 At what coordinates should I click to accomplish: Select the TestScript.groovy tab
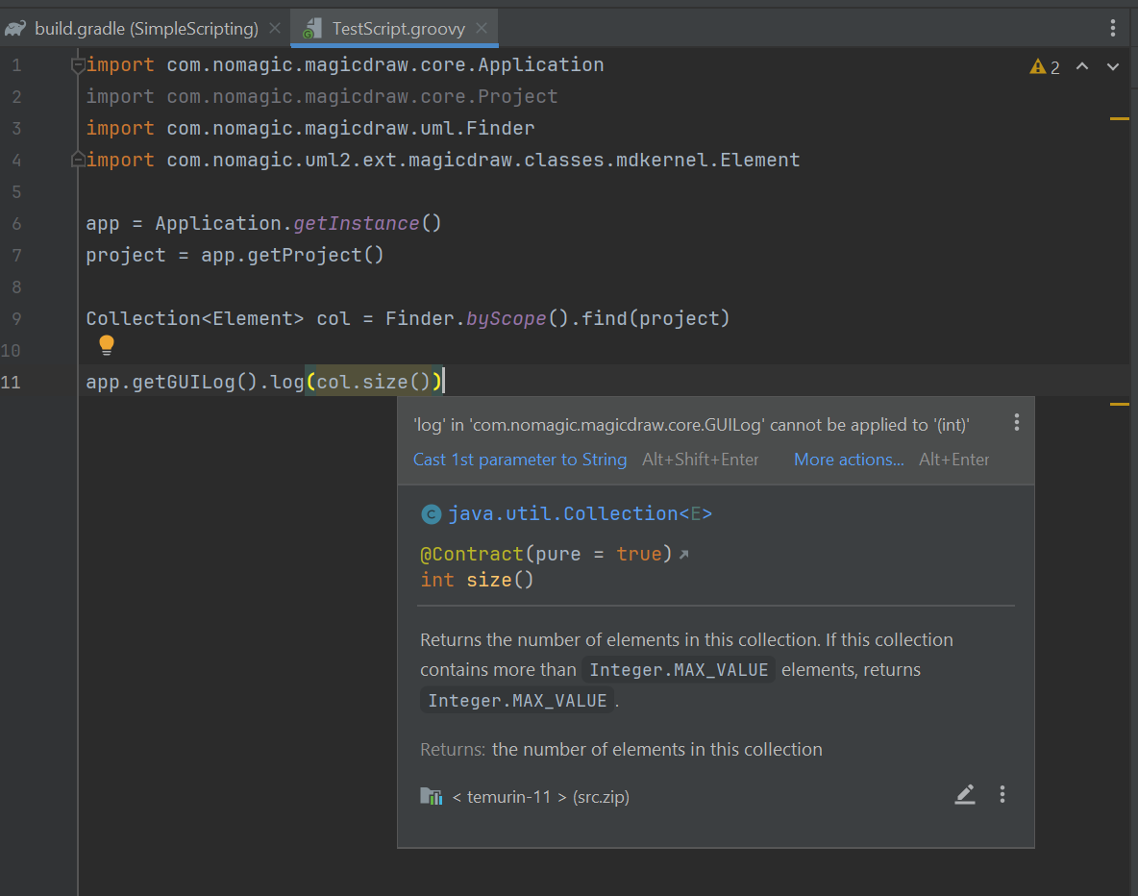(x=398, y=29)
